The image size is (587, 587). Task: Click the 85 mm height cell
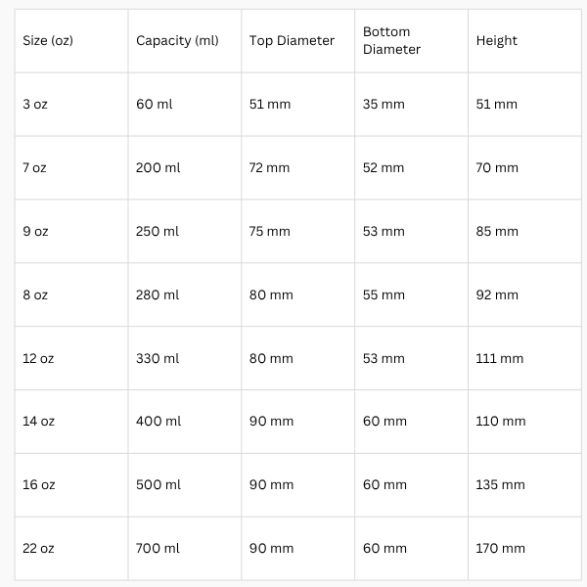tap(524, 231)
